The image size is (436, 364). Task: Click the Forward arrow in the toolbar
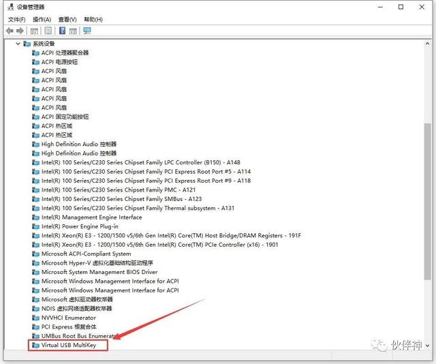point(20,31)
